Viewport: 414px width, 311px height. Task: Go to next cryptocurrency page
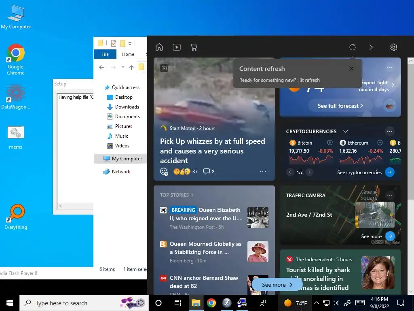click(x=309, y=172)
